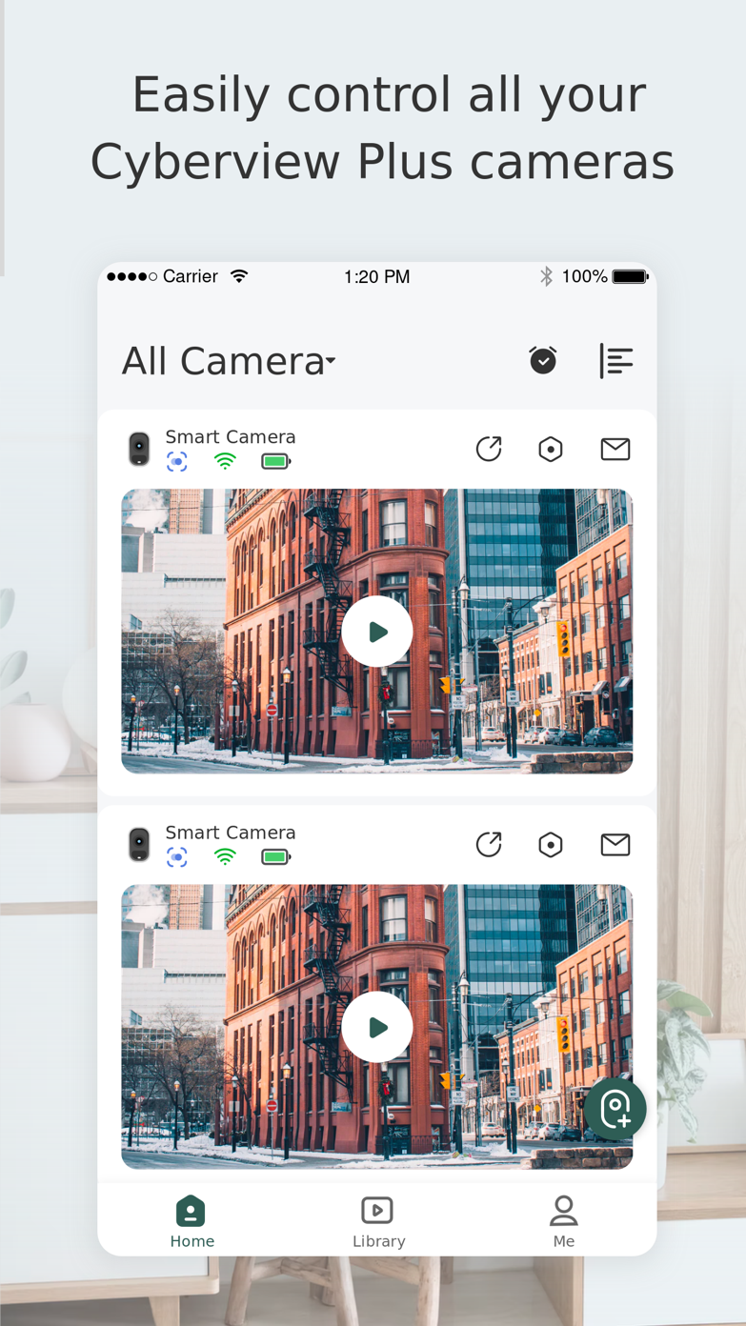This screenshot has width=746, height=1326.
Task: Tap the list sort icon in header
Action: (x=616, y=361)
